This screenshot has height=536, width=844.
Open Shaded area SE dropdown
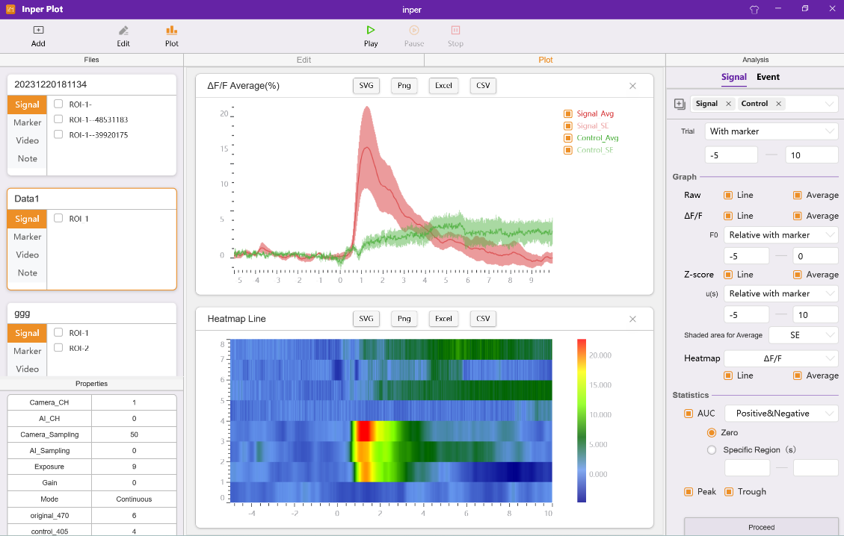click(803, 335)
